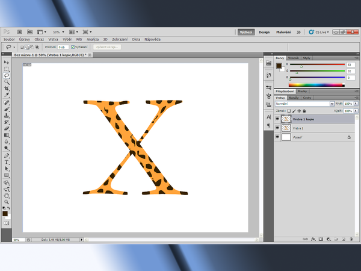Click the foreground color swatch in Barvy panel
This screenshot has width=361, height=271.
(279, 66)
